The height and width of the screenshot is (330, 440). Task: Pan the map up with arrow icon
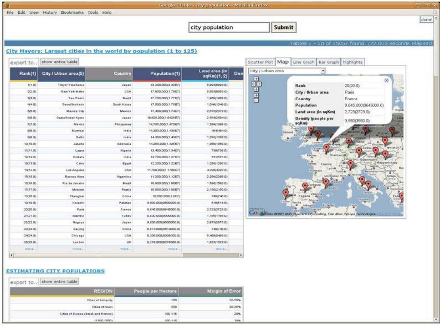click(256, 79)
